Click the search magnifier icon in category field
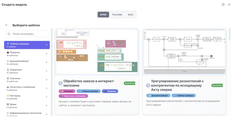This screenshot has width=234, height=121. (x=9, y=34)
